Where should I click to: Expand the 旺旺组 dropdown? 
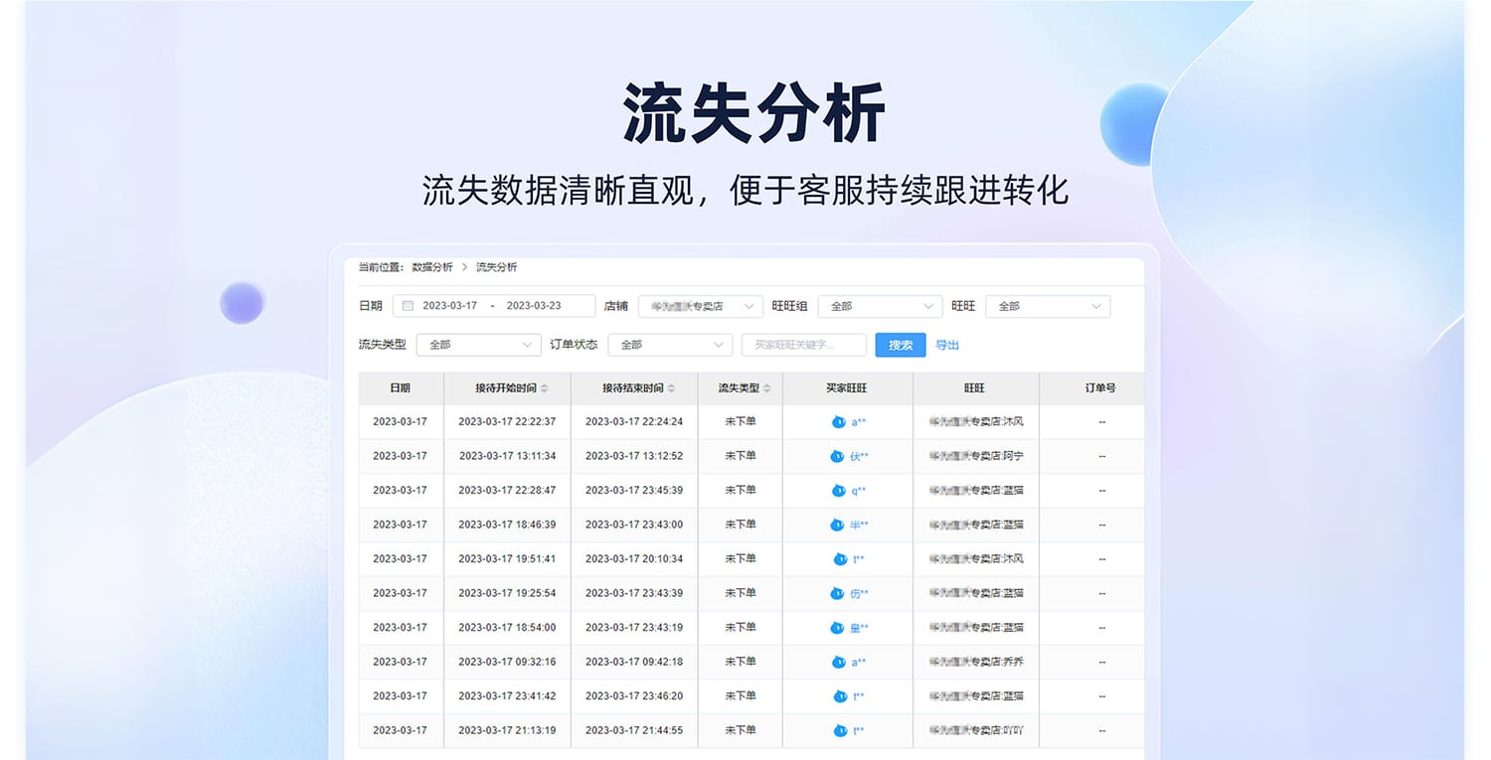(x=879, y=306)
